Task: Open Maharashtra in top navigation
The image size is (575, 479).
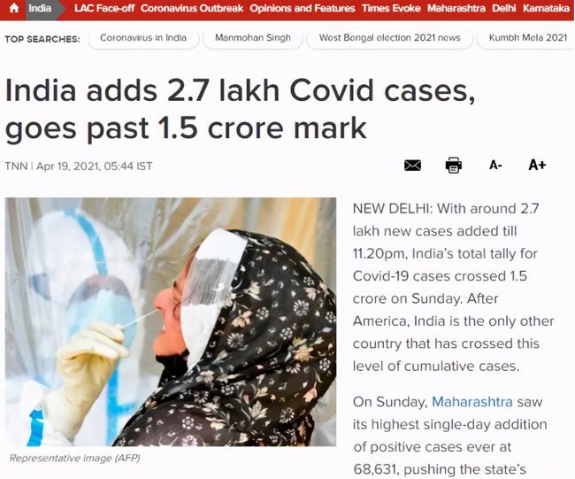Action: (456, 8)
